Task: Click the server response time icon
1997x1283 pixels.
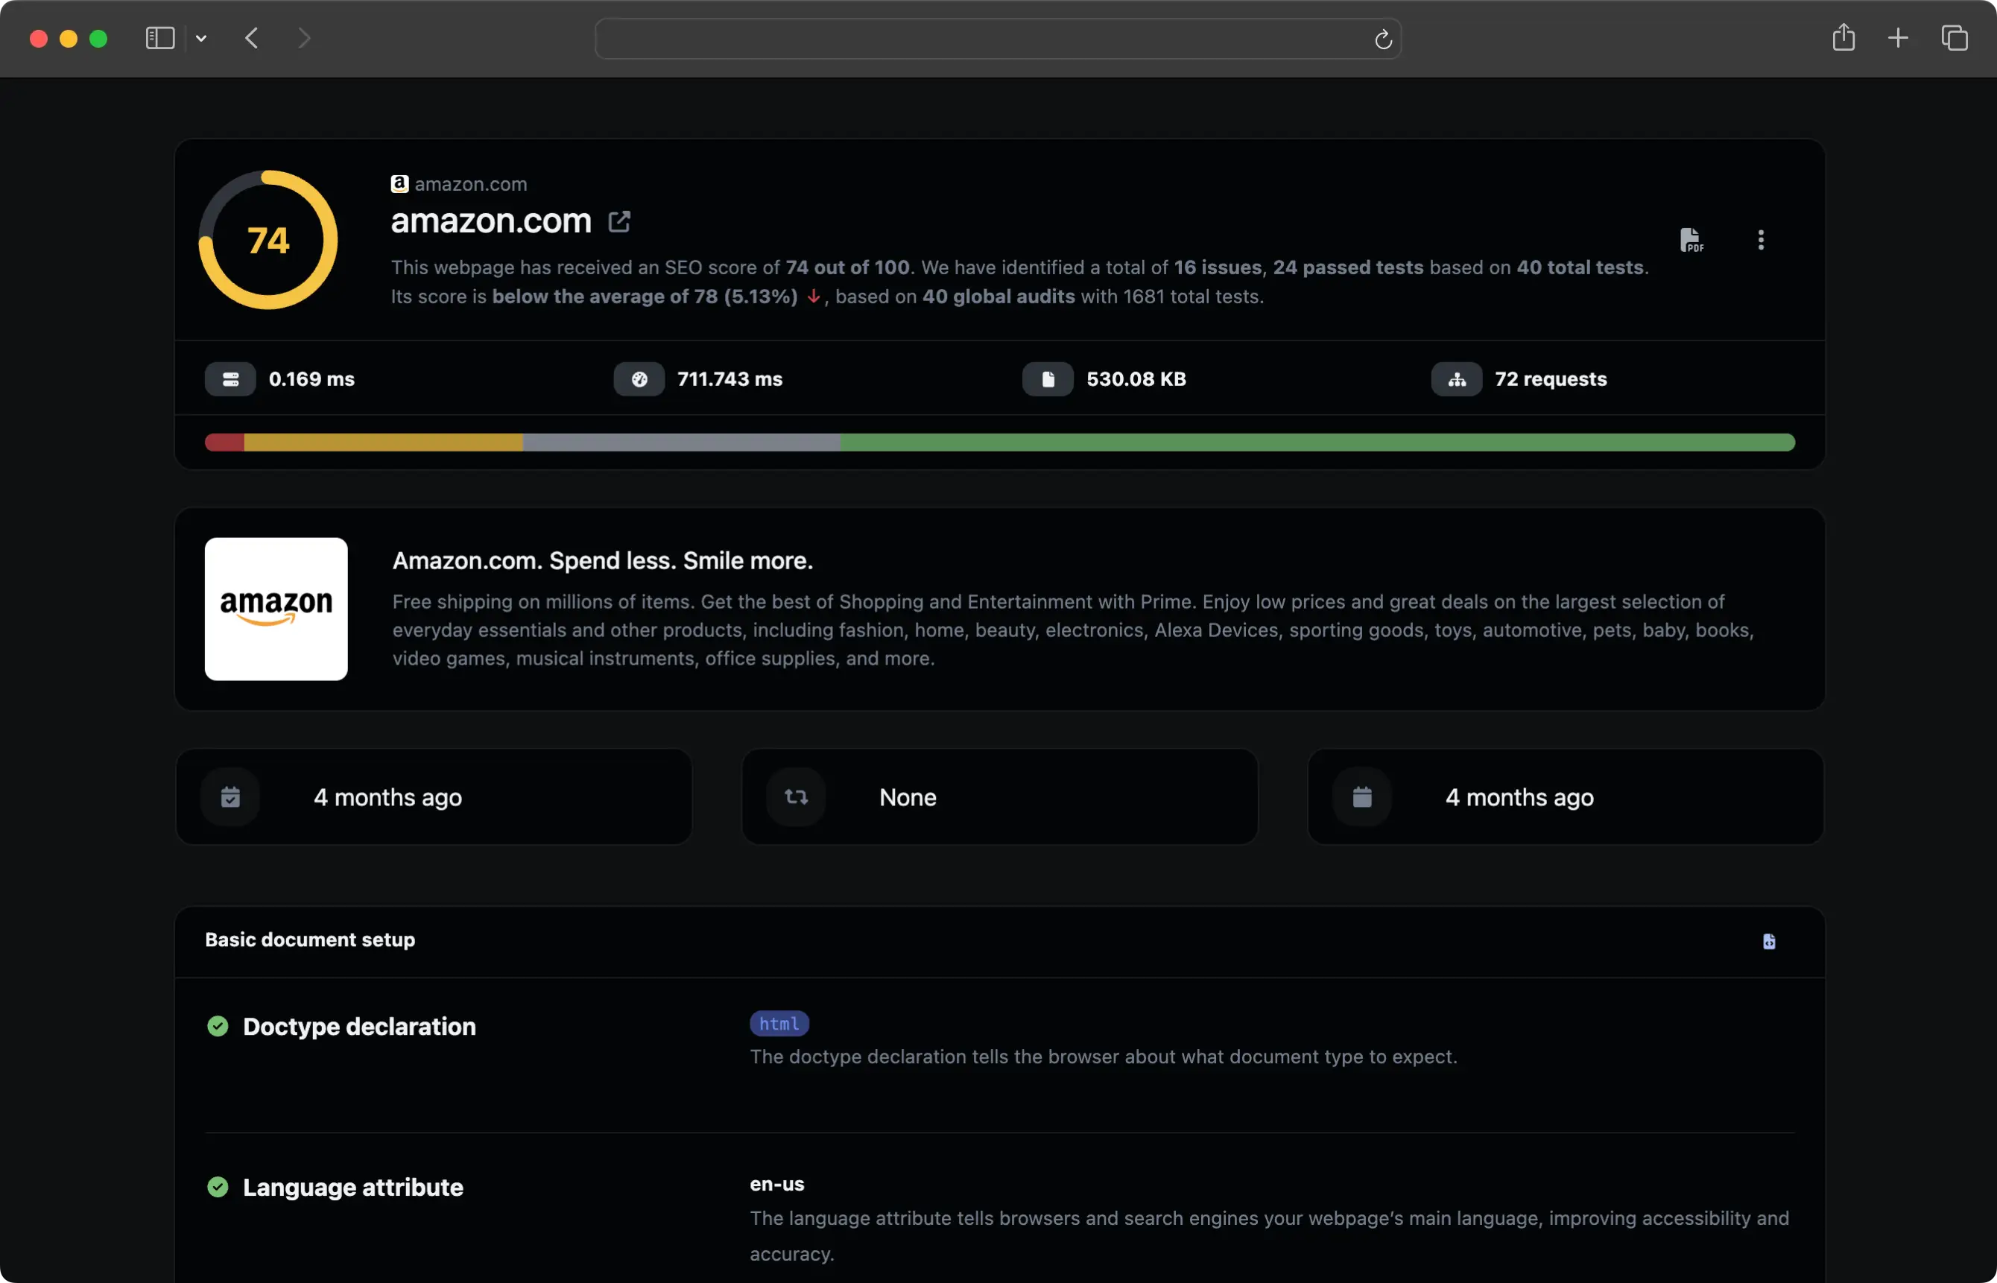Action: point(231,379)
